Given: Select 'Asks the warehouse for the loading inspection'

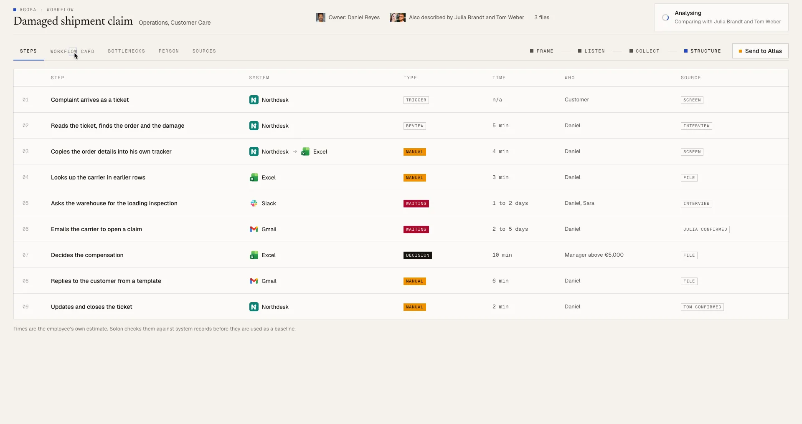Looking at the screenshot, I should point(114,203).
